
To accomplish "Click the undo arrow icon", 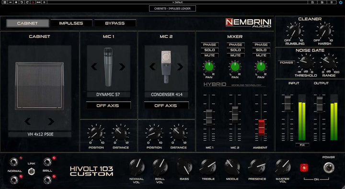I will tap(22, 2).
